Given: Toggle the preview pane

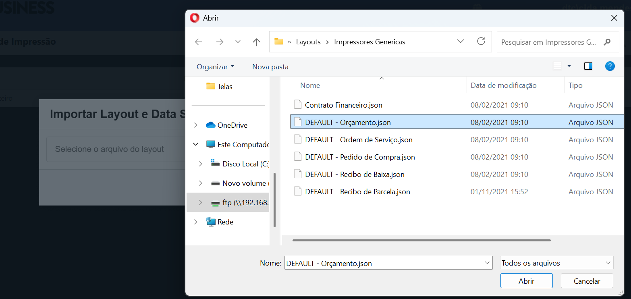Looking at the screenshot, I should 588,66.
